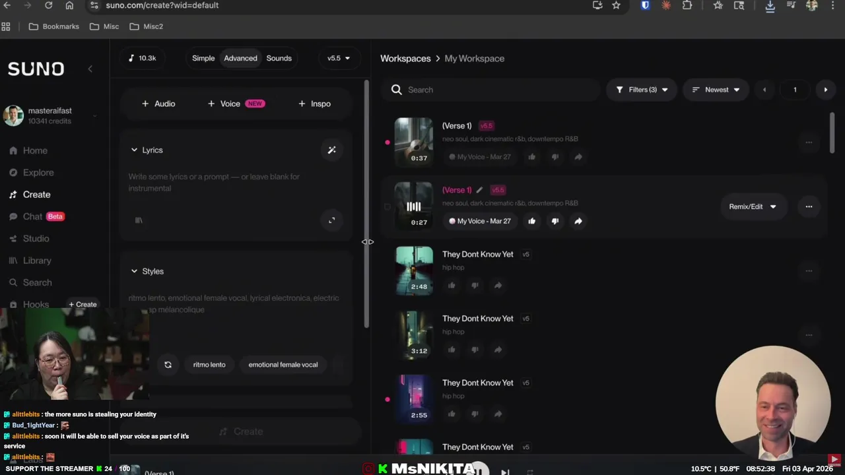The image size is (845, 475).
Task: Click into the styles text field
Action: point(236,304)
